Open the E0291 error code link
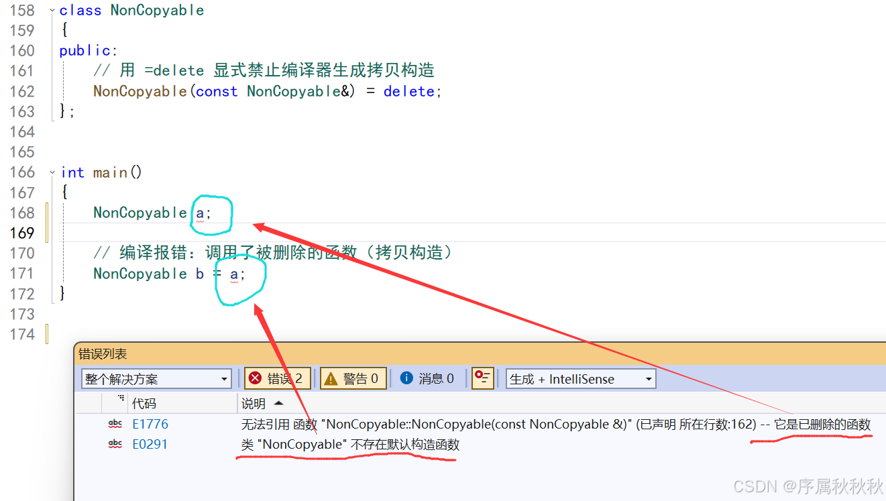This screenshot has height=501, width=886. point(150,444)
